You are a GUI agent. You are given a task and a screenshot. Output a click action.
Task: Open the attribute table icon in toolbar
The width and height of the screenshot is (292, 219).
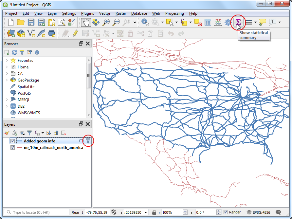[208, 22]
